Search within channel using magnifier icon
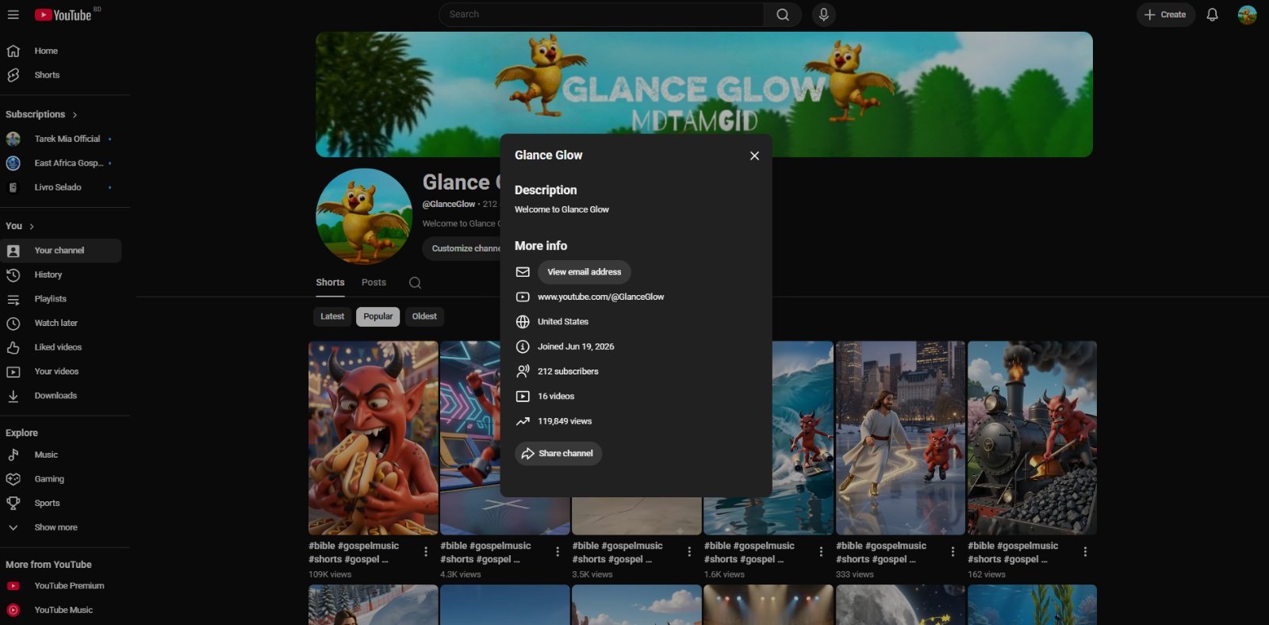The image size is (1269, 625). click(415, 282)
